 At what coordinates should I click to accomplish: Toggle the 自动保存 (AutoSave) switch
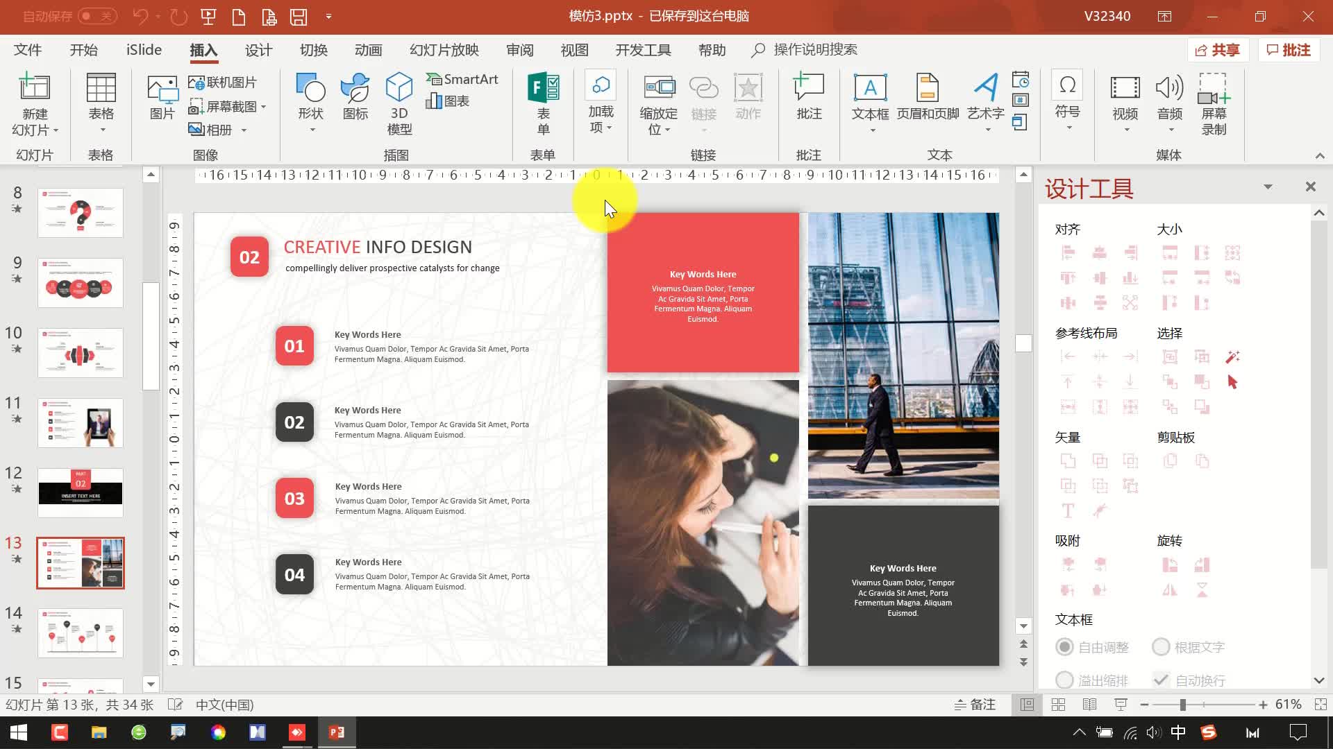coord(97,16)
